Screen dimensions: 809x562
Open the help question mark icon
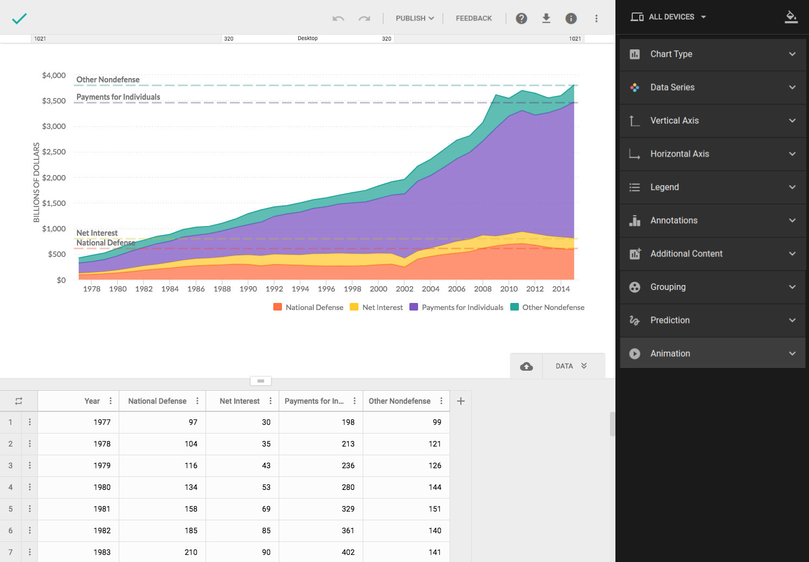521,18
